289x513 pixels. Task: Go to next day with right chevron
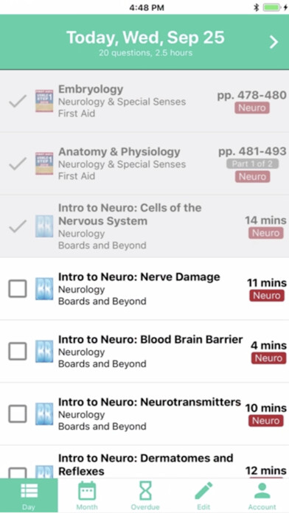(x=274, y=42)
